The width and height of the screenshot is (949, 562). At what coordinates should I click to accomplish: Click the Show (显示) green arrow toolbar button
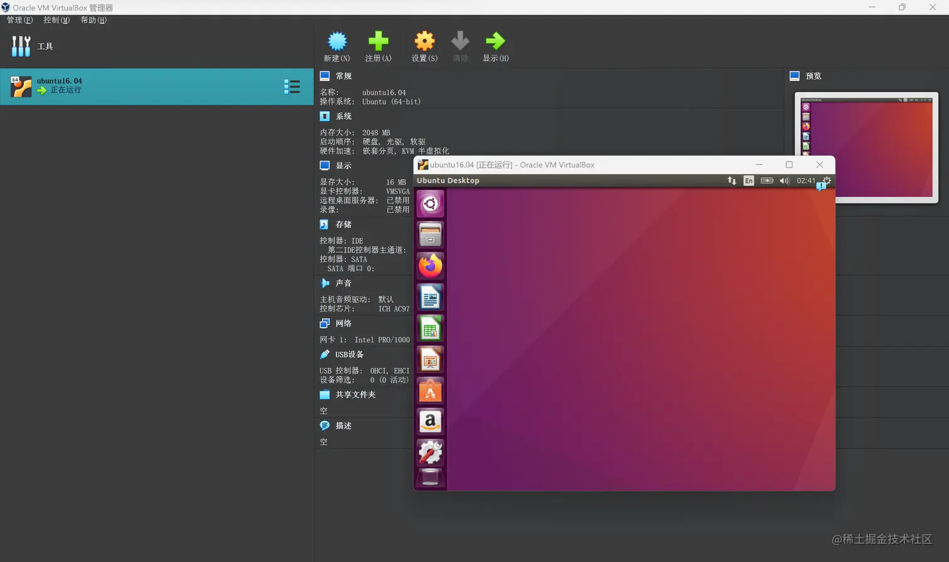495,46
